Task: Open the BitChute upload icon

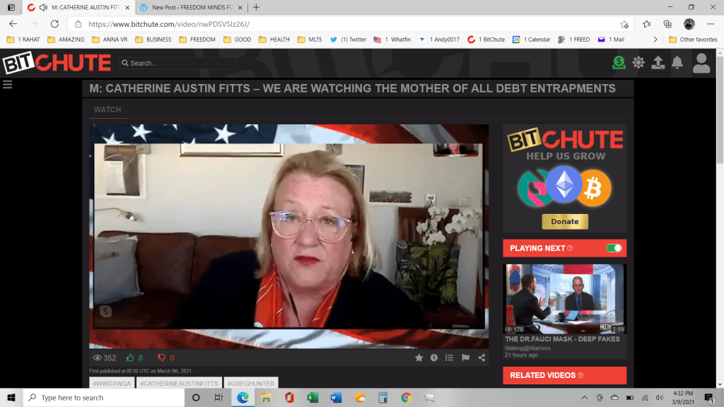Action: click(x=658, y=63)
